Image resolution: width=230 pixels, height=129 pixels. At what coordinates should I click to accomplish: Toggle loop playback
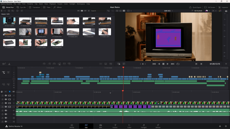pos(178,64)
